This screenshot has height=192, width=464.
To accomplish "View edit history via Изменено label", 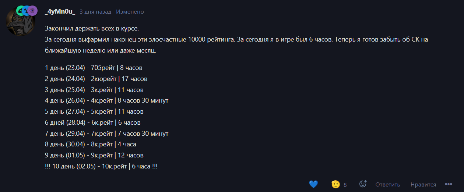I will (x=130, y=12).
